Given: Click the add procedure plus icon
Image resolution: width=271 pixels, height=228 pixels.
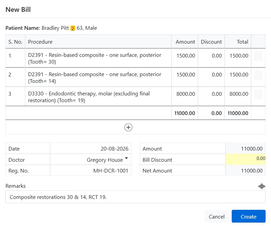Looking at the screenshot, I should 128,128.
